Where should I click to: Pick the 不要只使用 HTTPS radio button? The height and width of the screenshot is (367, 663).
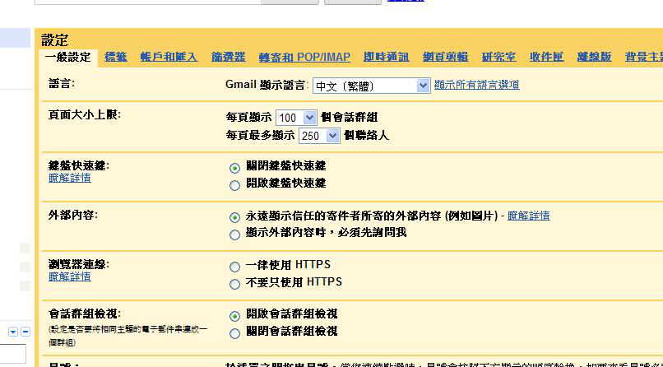[235, 283]
